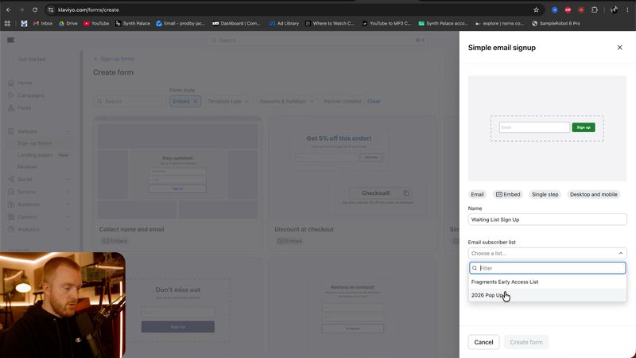Screen dimensions: 636x358
Task: Reload the Klaviyo page
Action: tap(35, 10)
